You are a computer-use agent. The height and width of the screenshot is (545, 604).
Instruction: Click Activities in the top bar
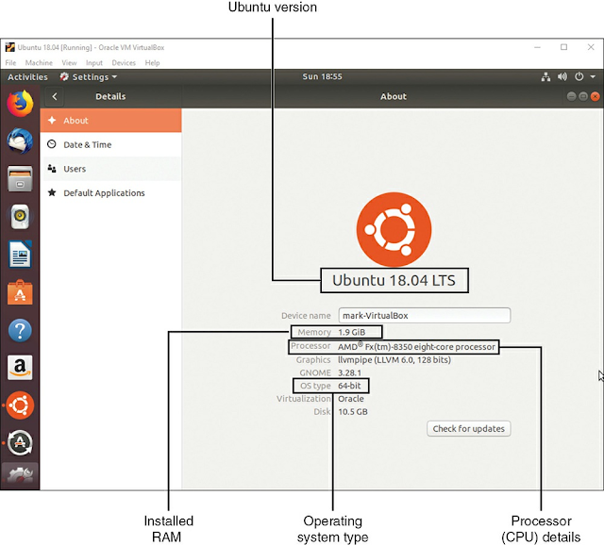[27, 76]
